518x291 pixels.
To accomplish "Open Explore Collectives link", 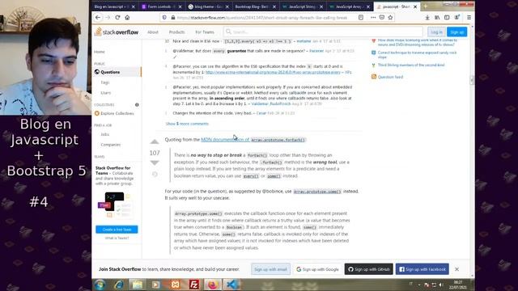I will click(117, 113).
